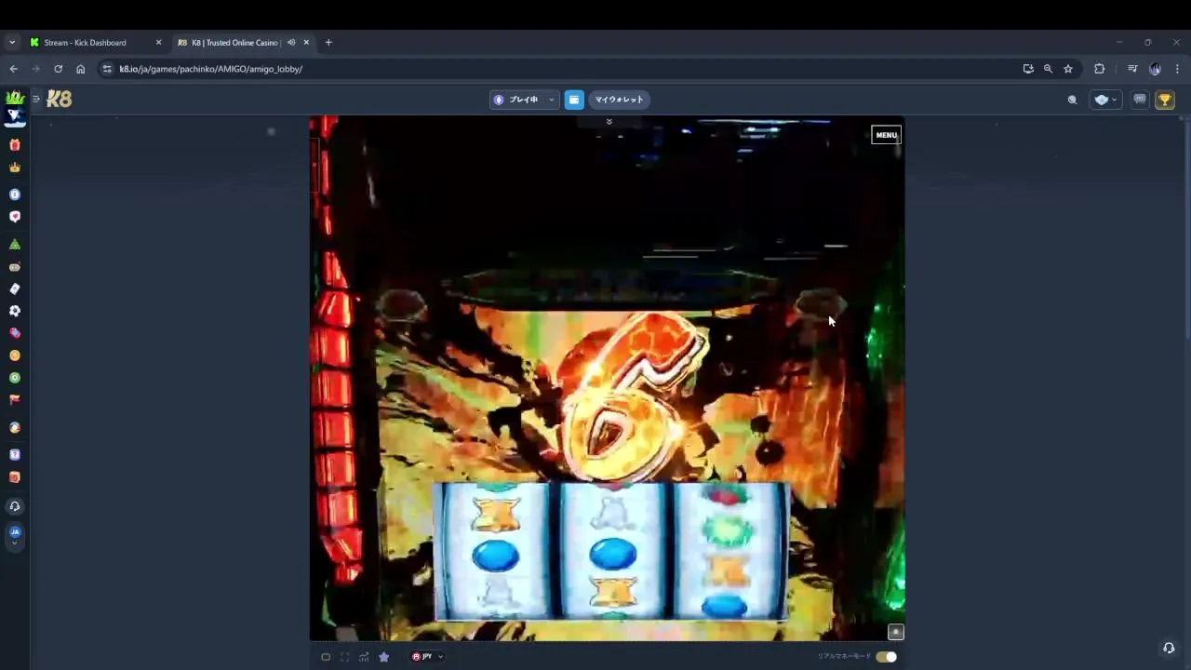
Task: Open the crown VIP icon in sidebar
Action: tap(15, 167)
